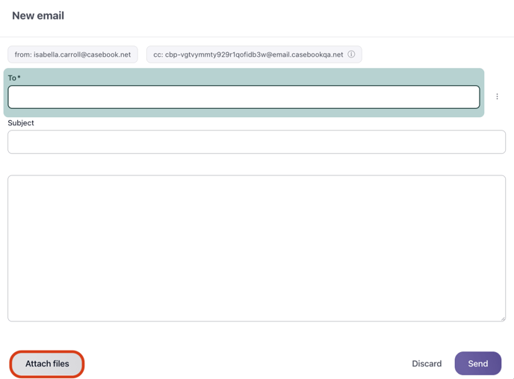The width and height of the screenshot is (514, 379).
Task: Click the "New email" heading
Action: point(38,16)
